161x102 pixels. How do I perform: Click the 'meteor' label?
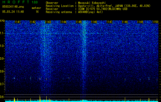[x=36, y=8]
